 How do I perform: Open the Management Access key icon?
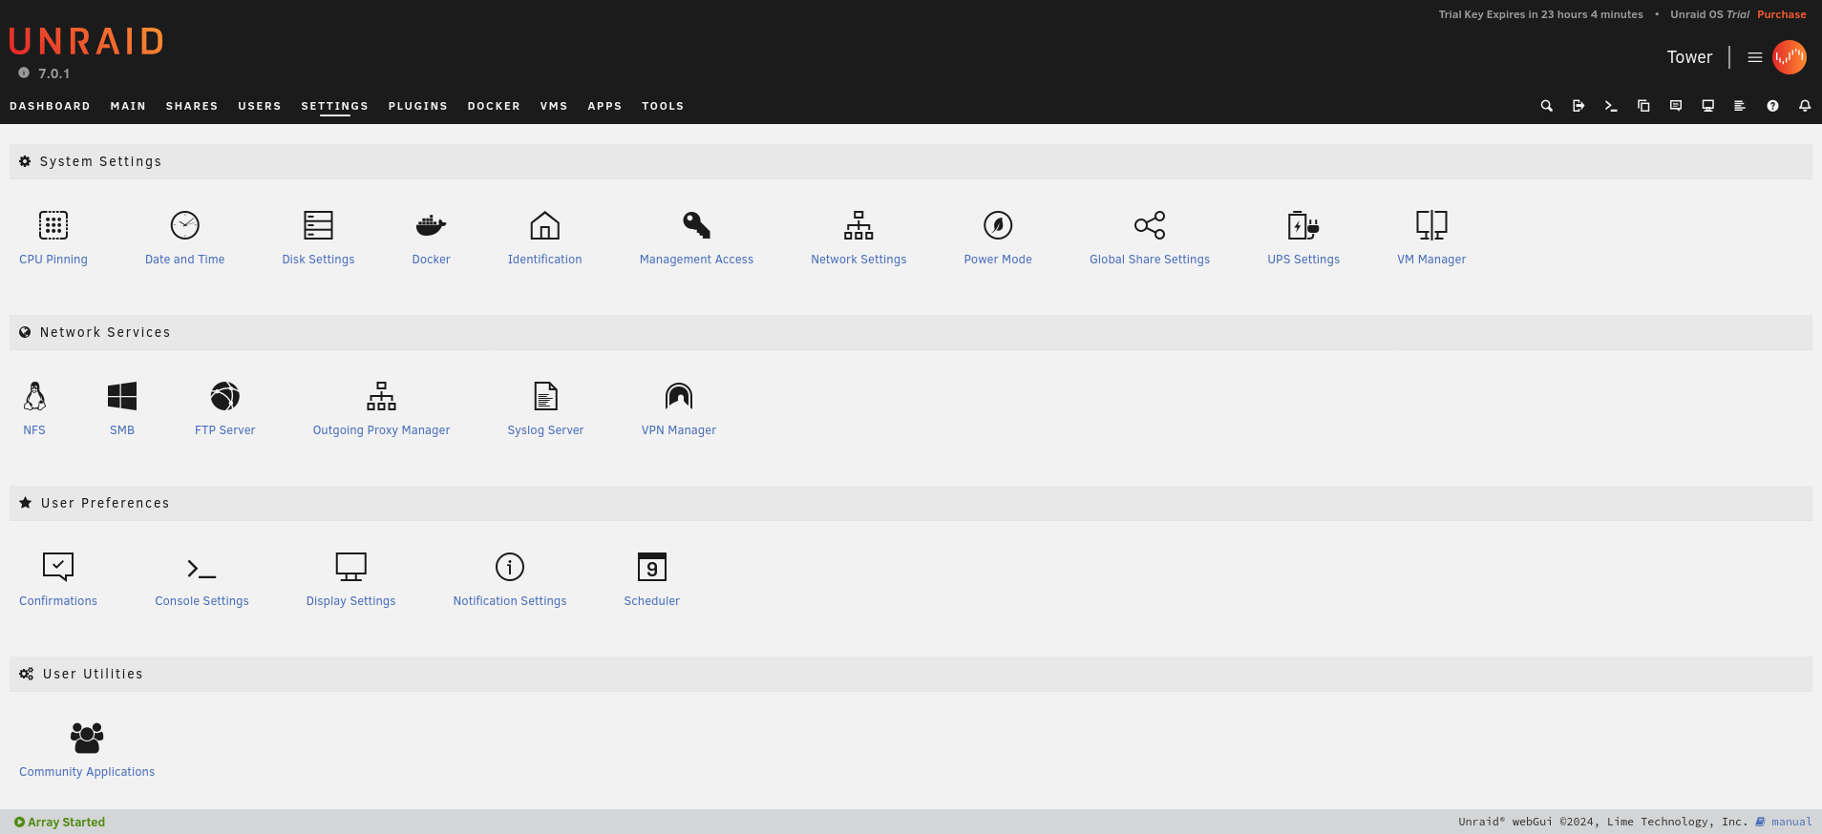click(696, 225)
